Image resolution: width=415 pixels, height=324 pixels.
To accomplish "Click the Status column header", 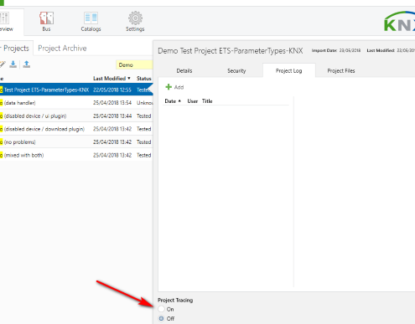I will point(144,79).
